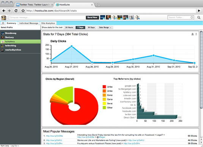The image size is (203, 147).
Task: Click dark orange second legend swatch
Action: tap(104, 91)
